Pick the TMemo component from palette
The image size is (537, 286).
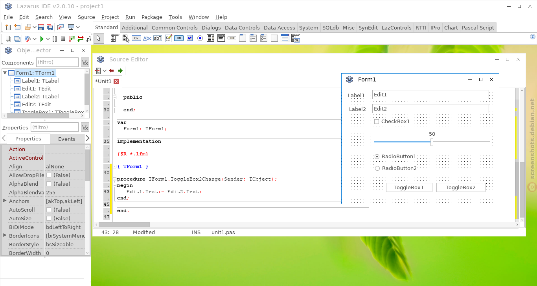click(169, 38)
